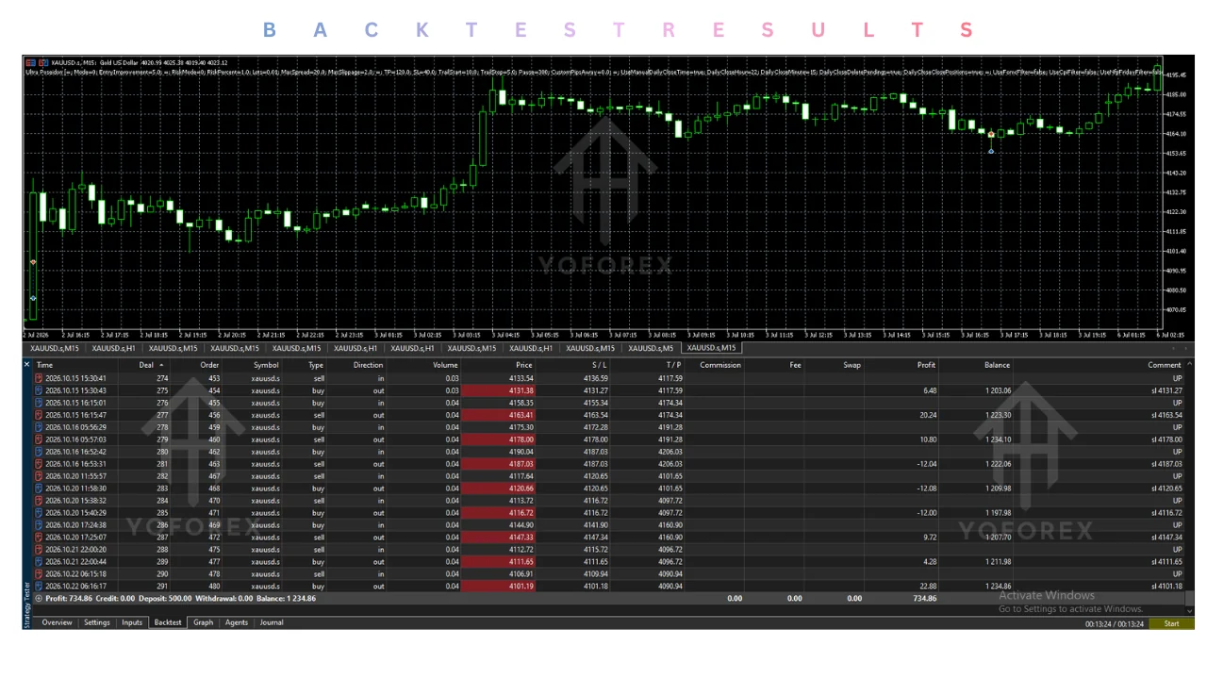The image size is (1207, 679).
Task: Sort by the Profit column header
Action: (x=926, y=365)
